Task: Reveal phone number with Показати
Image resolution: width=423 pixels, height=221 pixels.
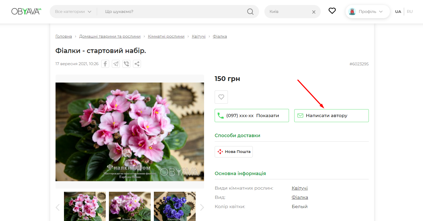Action: point(267,116)
